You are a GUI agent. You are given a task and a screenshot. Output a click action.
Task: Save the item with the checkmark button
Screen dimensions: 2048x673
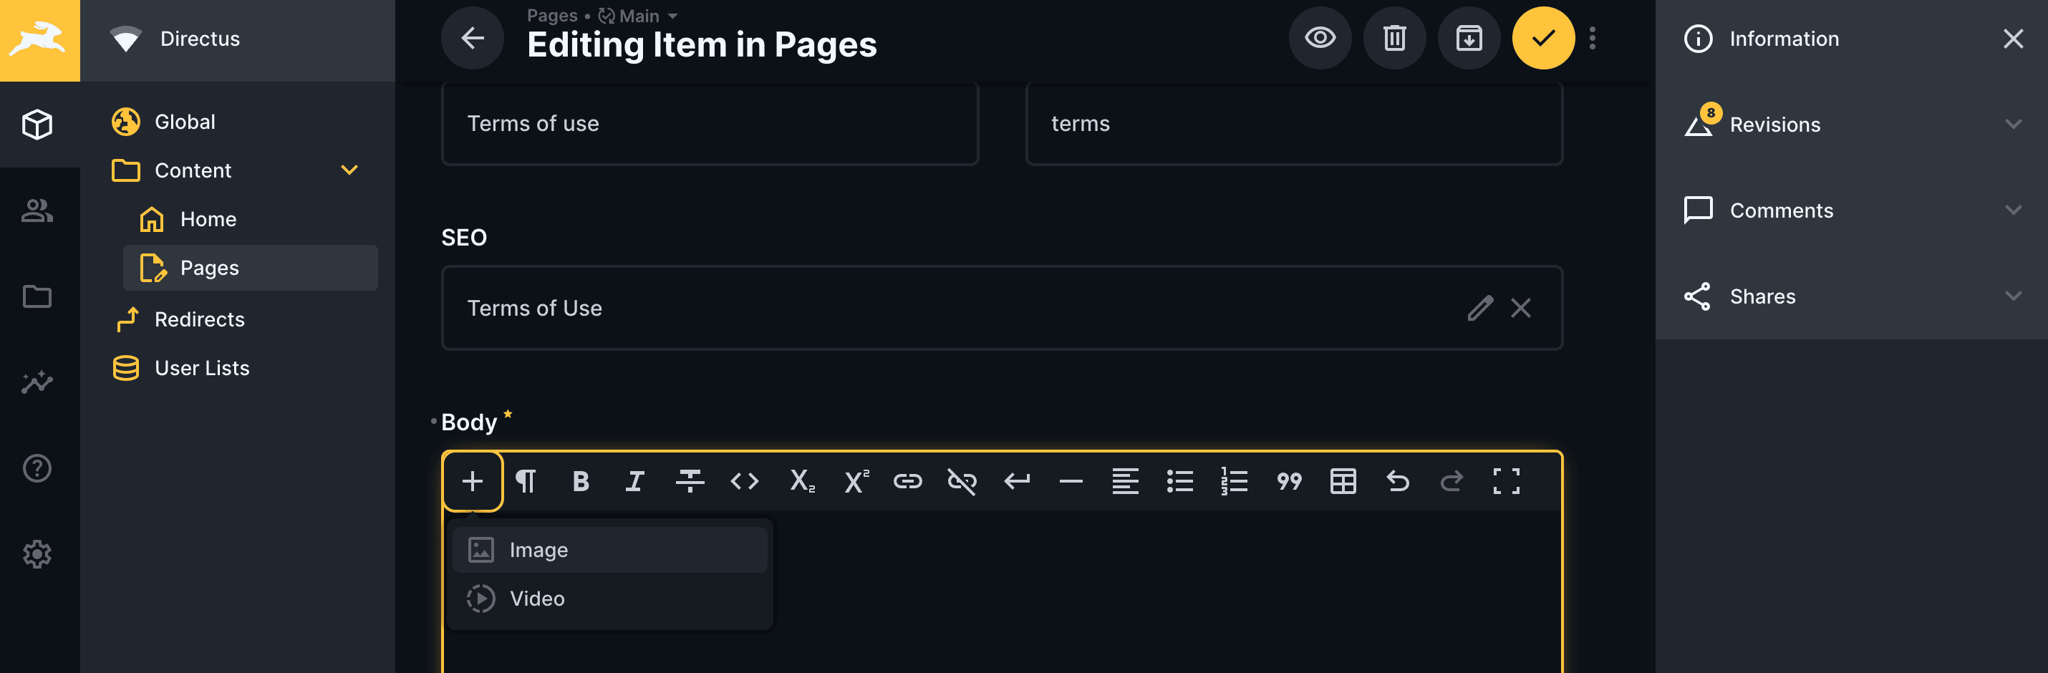[x=1543, y=37]
